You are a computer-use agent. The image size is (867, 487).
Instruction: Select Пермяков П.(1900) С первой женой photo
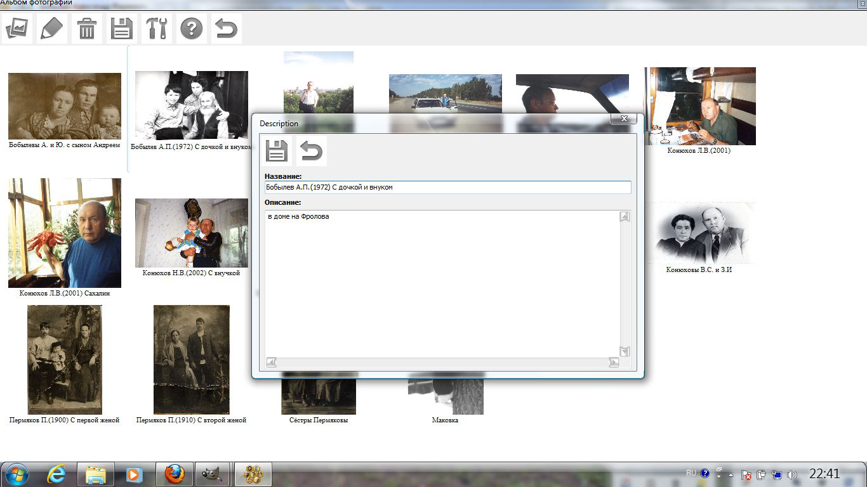tap(64, 360)
